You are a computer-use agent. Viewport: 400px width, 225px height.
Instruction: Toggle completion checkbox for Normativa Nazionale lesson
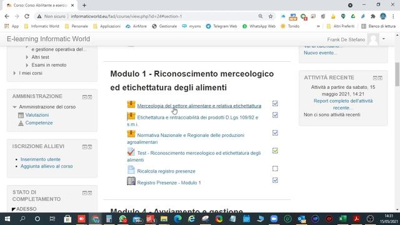(275, 133)
